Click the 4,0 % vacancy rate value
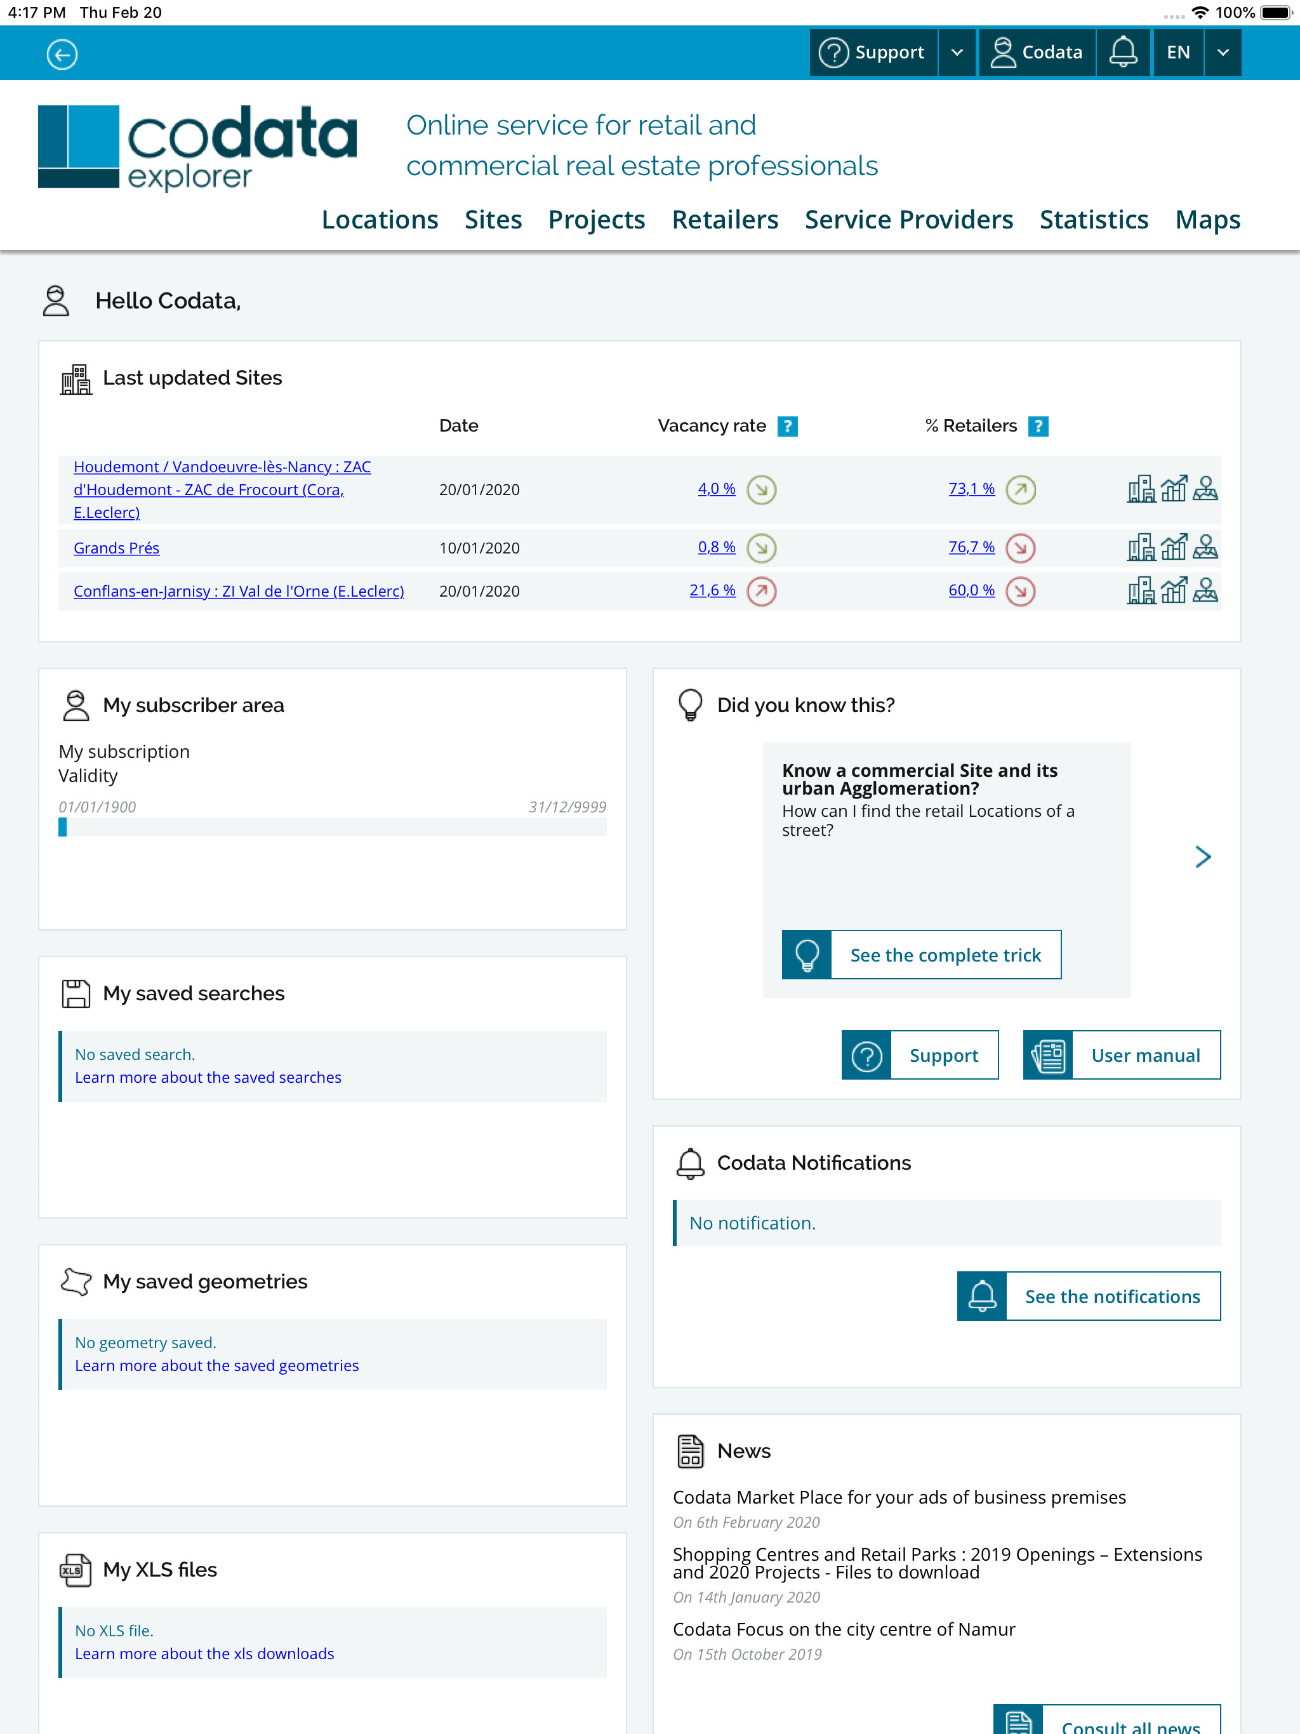The width and height of the screenshot is (1300, 1734). click(x=717, y=488)
